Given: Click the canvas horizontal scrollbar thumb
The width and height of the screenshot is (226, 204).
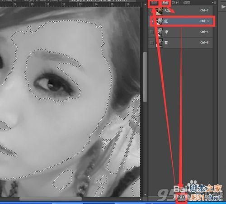Looking at the screenshot, I should [51, 199].
